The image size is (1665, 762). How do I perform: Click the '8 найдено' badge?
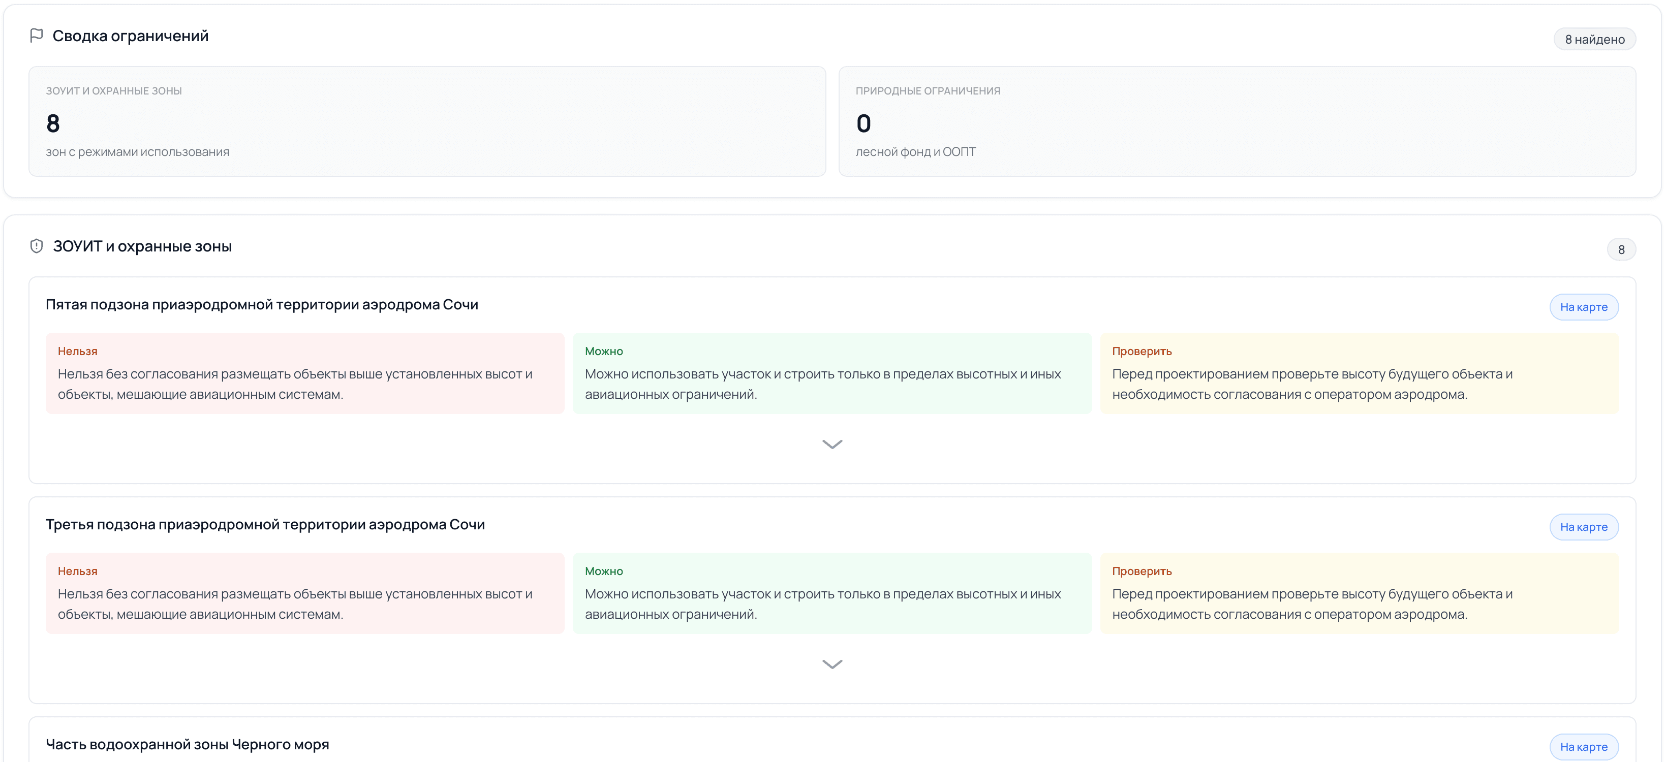coord(1594,40)
